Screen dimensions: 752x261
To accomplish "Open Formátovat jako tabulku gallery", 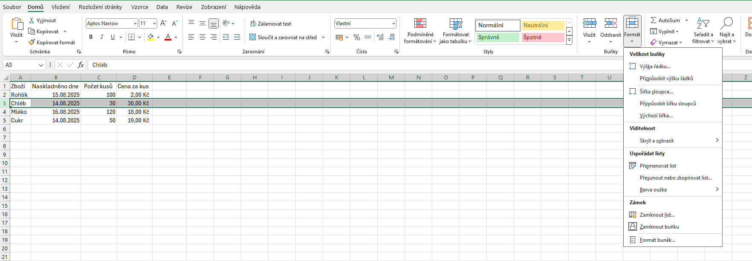I will click(x=455, y=31).
